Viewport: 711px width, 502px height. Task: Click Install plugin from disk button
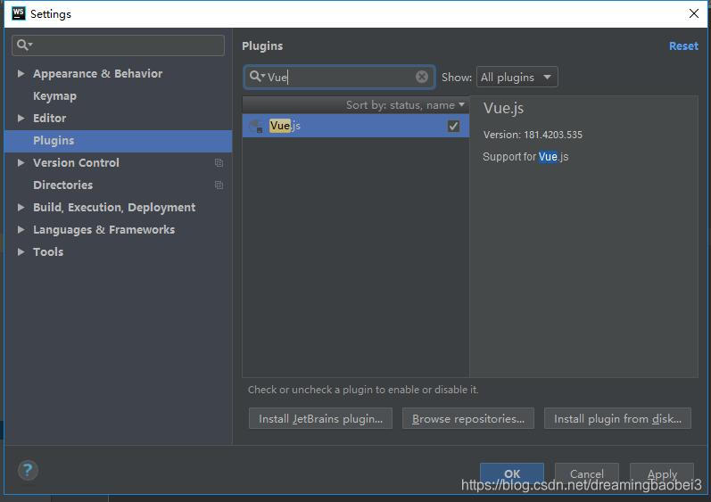click(617, 419)
